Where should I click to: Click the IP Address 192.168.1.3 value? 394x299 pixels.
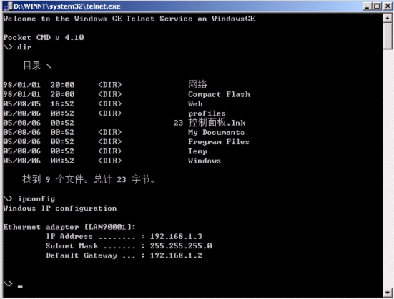(x=176, y=236)
